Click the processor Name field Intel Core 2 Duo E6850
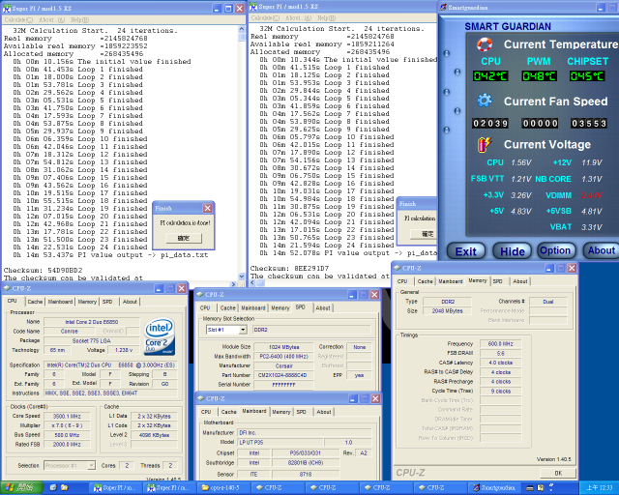619x495 pixels. coord(92,322)
